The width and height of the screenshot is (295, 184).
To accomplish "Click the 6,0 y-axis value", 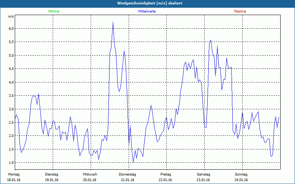I will 11,29.
